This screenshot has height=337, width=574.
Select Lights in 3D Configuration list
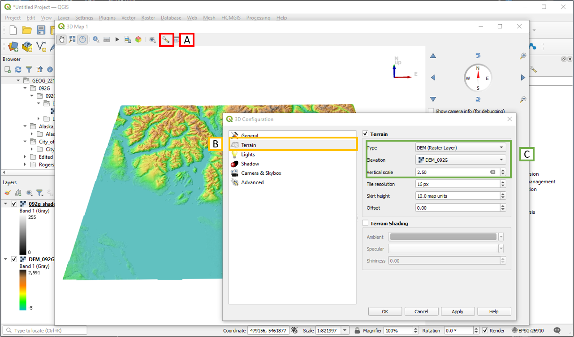click(248, 155)
